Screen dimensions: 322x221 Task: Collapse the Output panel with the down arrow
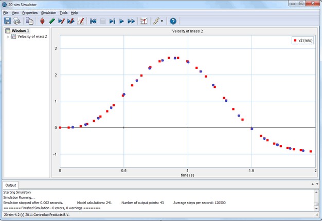318,184
